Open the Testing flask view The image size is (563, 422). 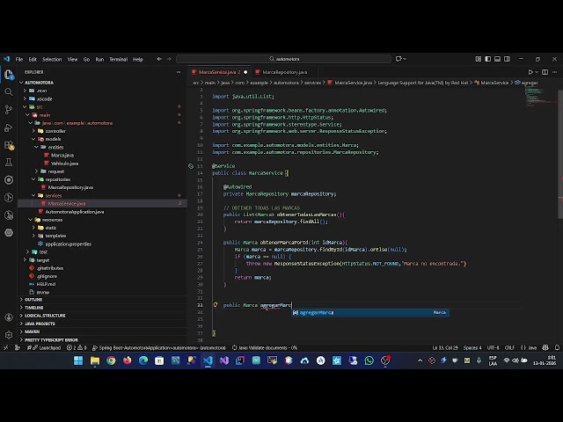(x=9, y=162)
